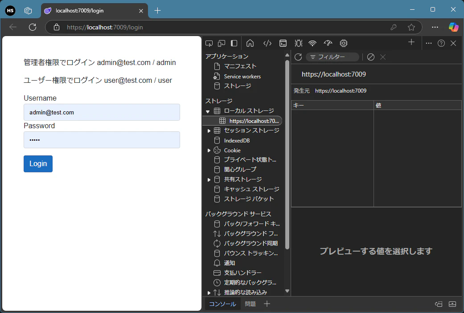The width and height of the screenshot is (464, 313).
Task: Delete the selected storage entry
Action: coord(383,57)
